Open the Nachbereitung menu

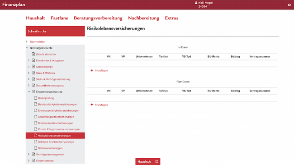pyautogui.click(x=144, y=18)
